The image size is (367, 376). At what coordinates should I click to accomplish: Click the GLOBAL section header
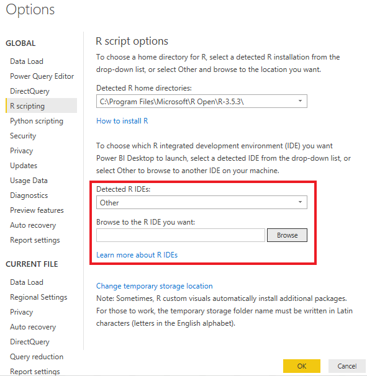coord(20,43)
